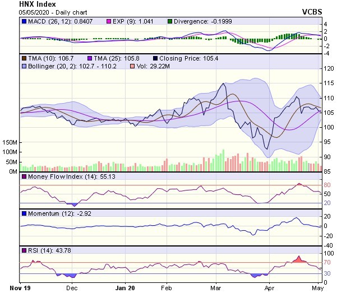Click the 150M volume axis label
Viewport: 337px width, 293px height.
(10, 143)
